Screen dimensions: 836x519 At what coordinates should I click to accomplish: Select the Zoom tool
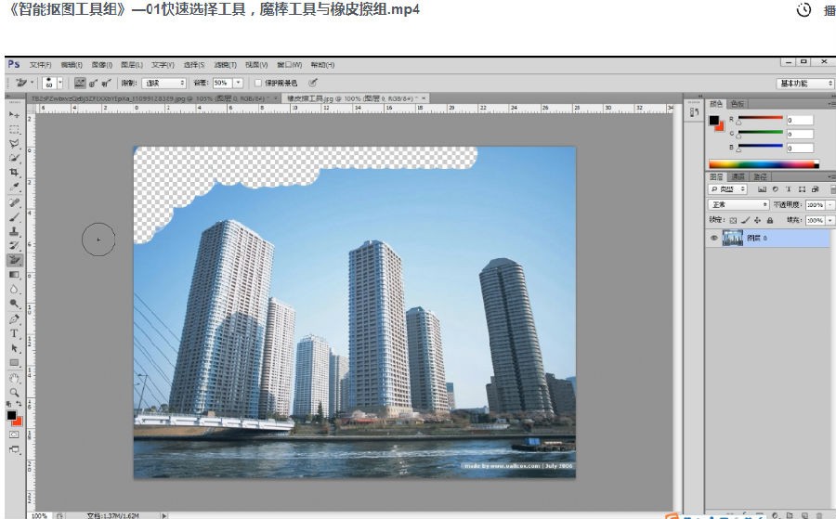(14, 393)
